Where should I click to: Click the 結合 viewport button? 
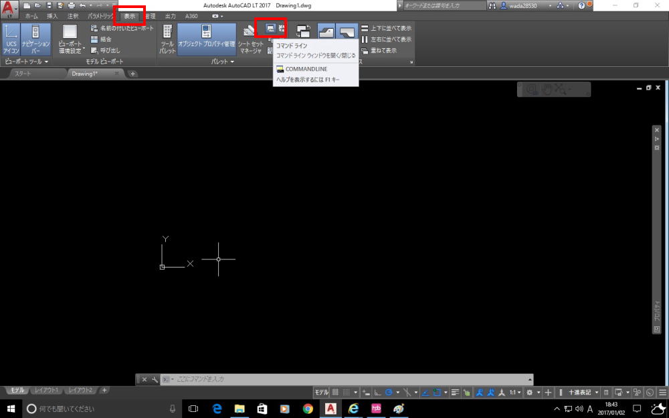coord(101,39)
